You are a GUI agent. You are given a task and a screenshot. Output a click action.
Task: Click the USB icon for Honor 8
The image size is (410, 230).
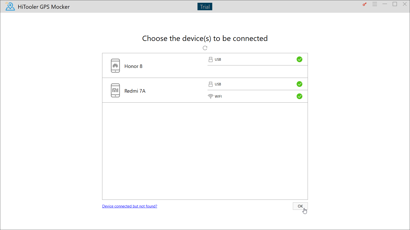pos(211,59)
